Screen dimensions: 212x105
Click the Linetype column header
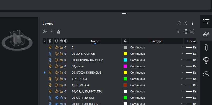tap(156, 41)
